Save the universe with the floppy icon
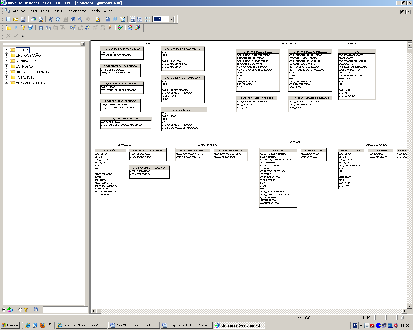Viewport: 413px width, 330px height. pyautogui.click(x=23, y=19)
